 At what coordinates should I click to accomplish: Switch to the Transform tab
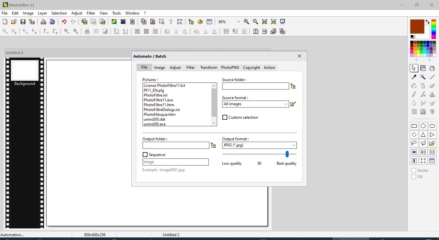[x=209, y=68]
